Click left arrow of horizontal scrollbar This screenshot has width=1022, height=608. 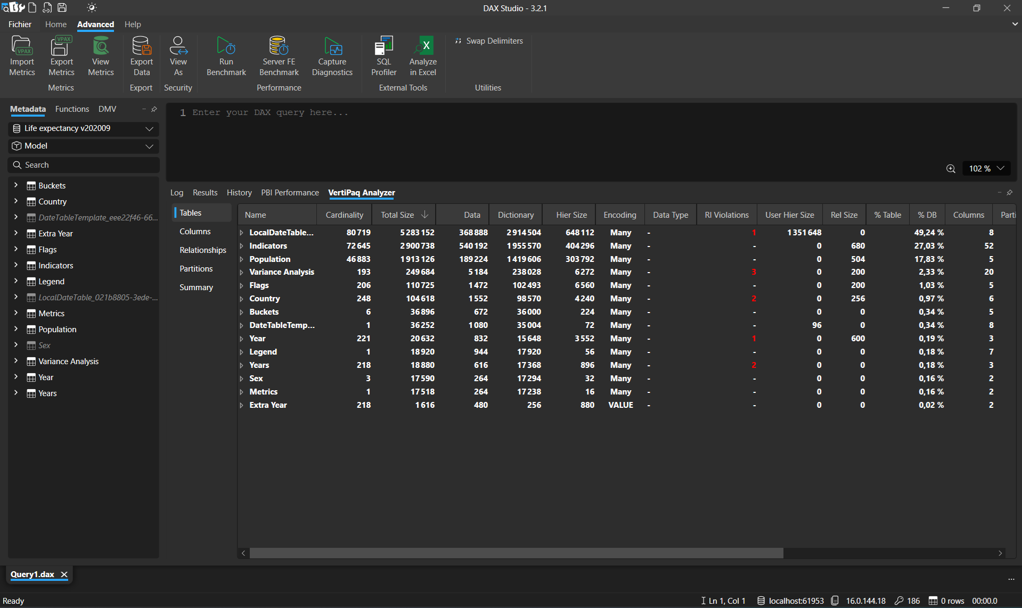[x=243, y=553]
